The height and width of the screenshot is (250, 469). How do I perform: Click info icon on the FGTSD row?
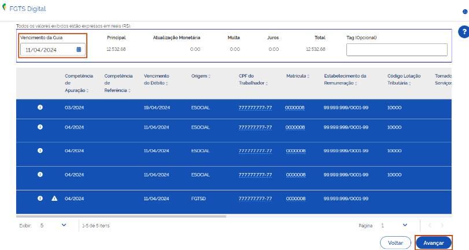(40, 198)
